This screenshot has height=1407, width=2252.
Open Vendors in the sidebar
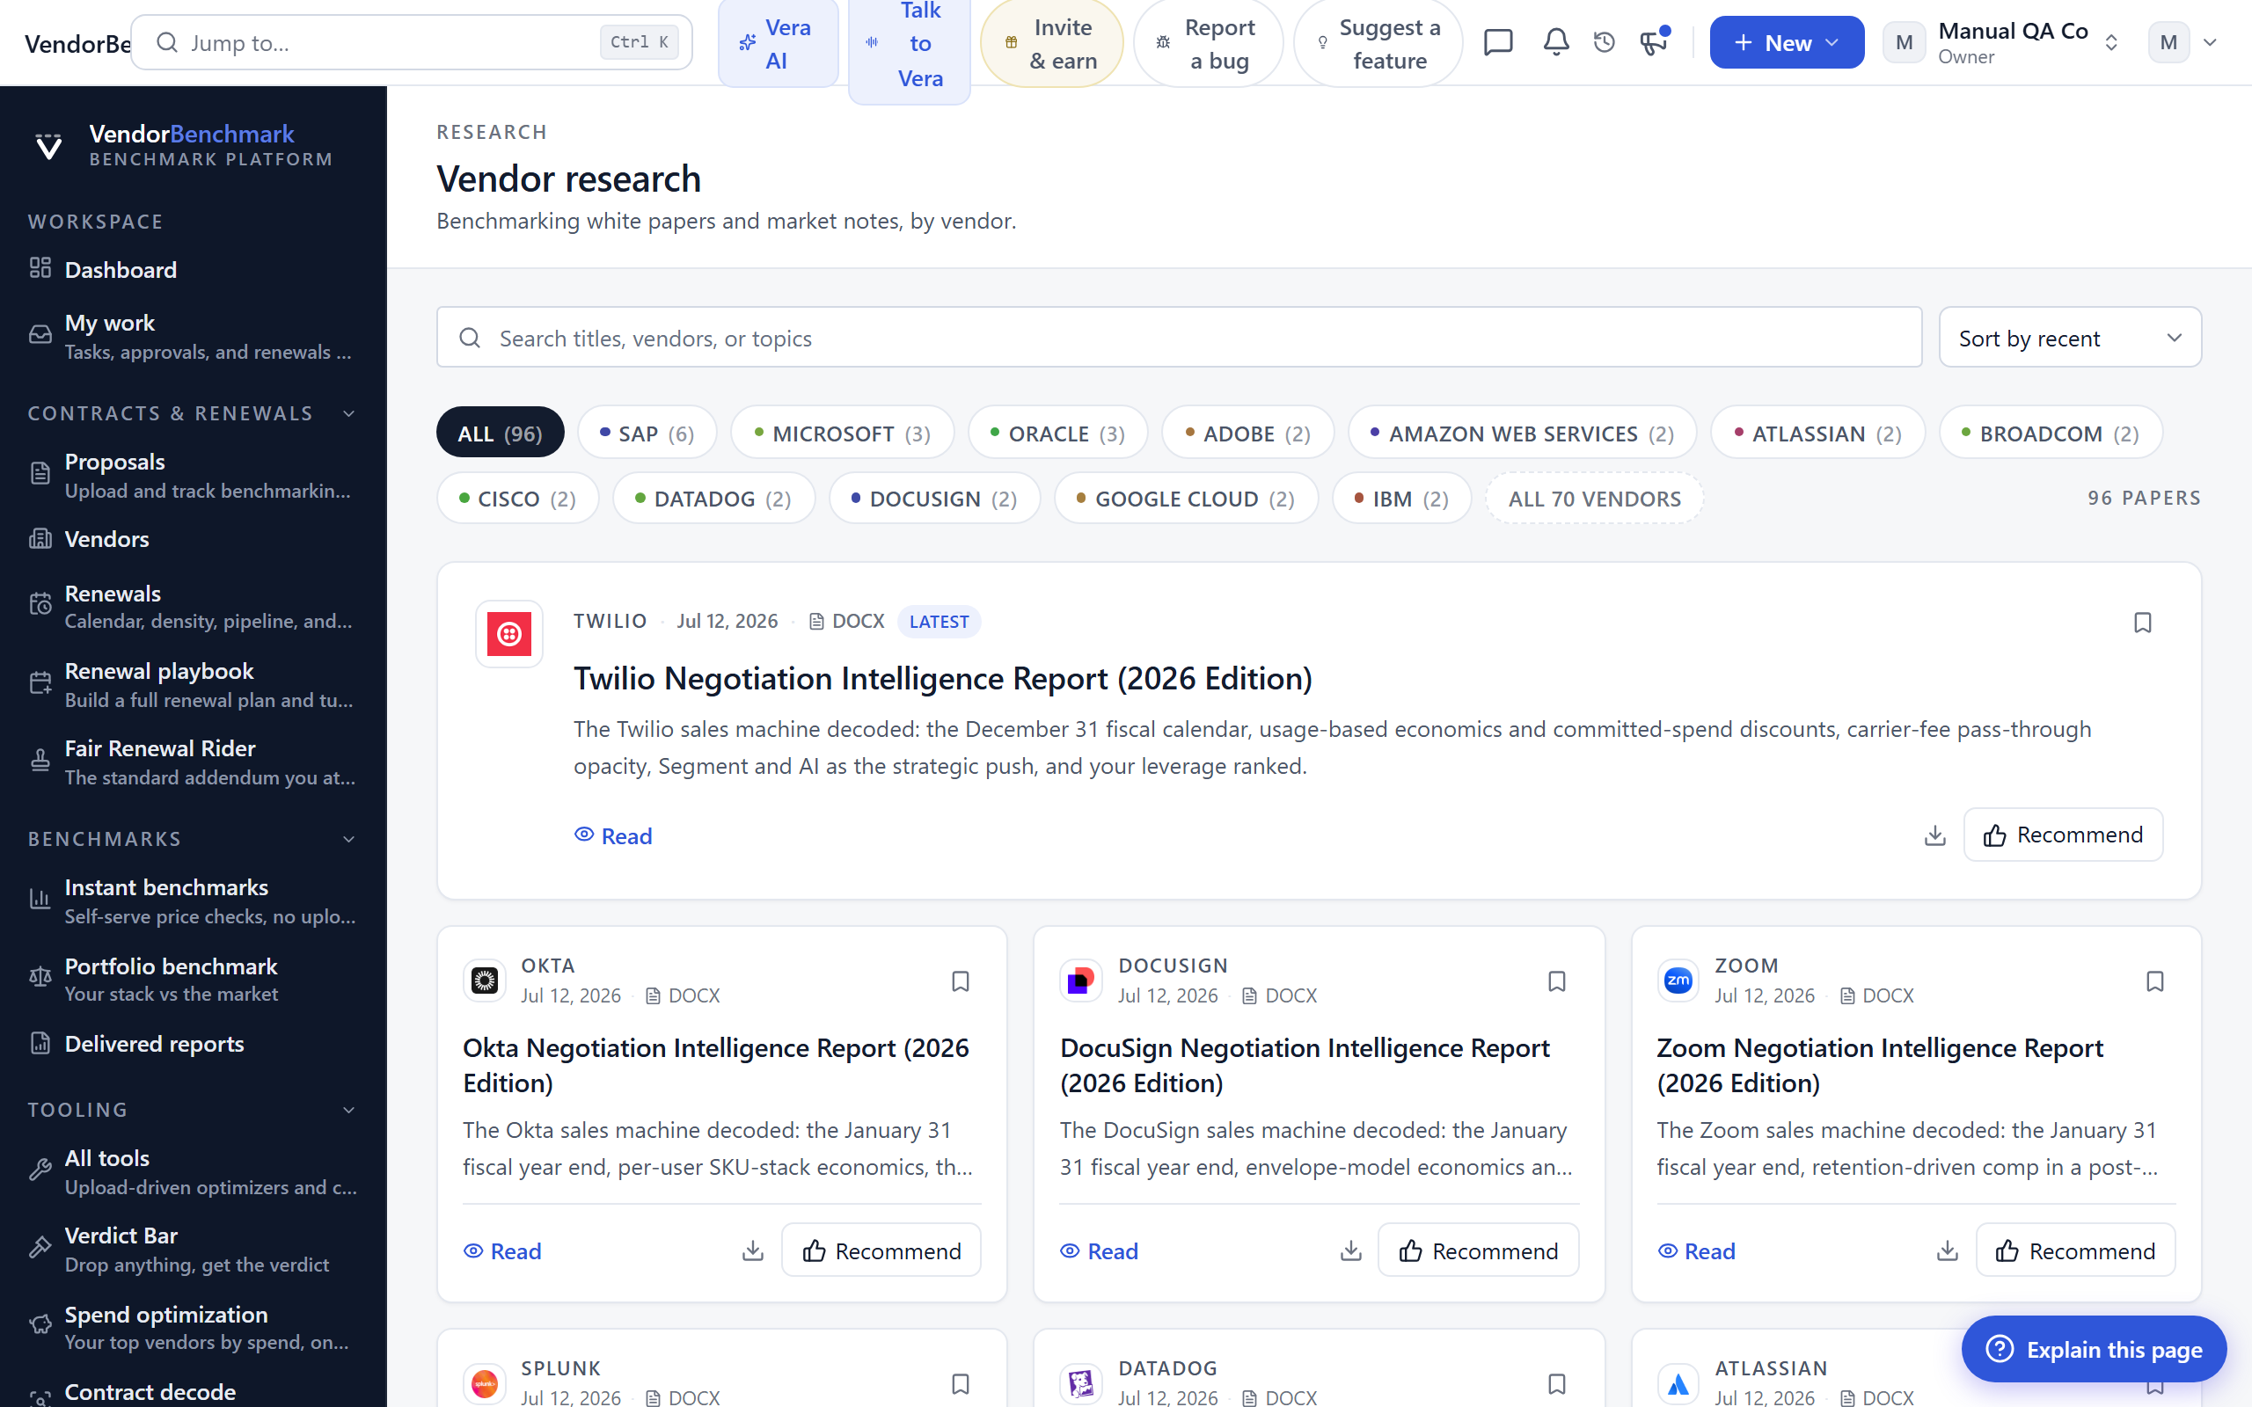pyautogui.click(x=193, y=540)
